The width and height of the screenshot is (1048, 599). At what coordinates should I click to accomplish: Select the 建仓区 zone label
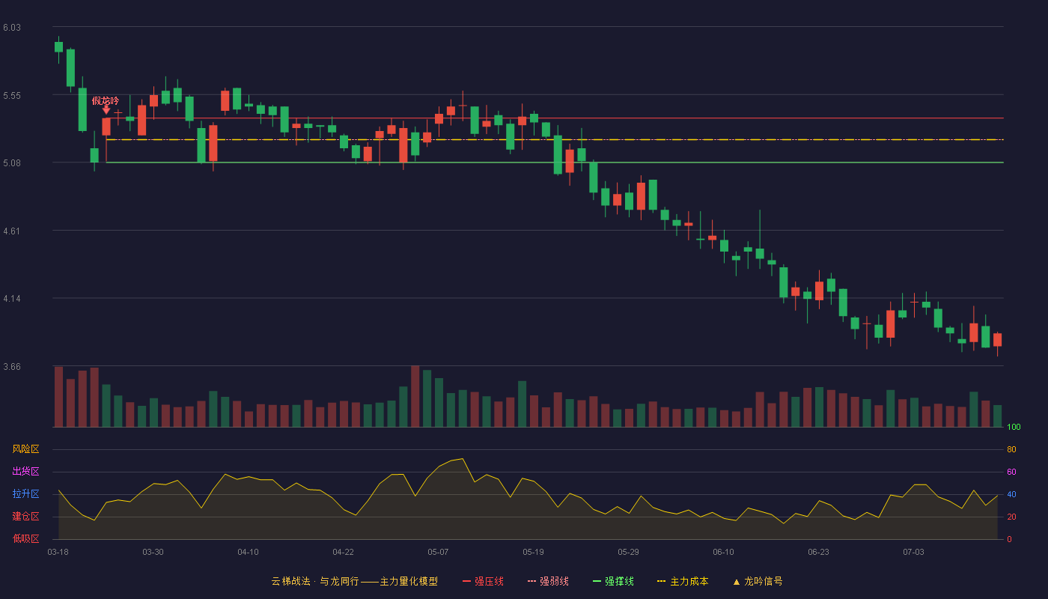(x=25, y=517)
